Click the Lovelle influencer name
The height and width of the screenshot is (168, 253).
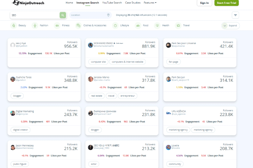pos(175,145)
